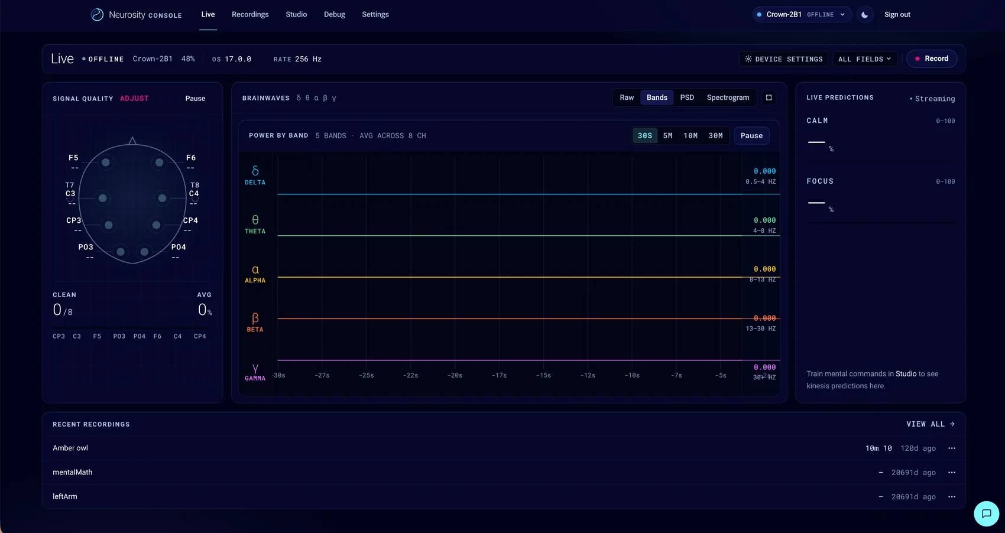Expand brainwaves panel to fullscreen
Image resolution: width=1005 pixels, height=533 pixels.
pos(769,97)
